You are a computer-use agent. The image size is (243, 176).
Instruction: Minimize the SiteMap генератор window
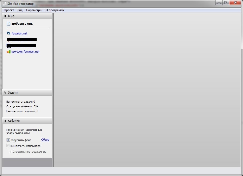click(219, 3)
